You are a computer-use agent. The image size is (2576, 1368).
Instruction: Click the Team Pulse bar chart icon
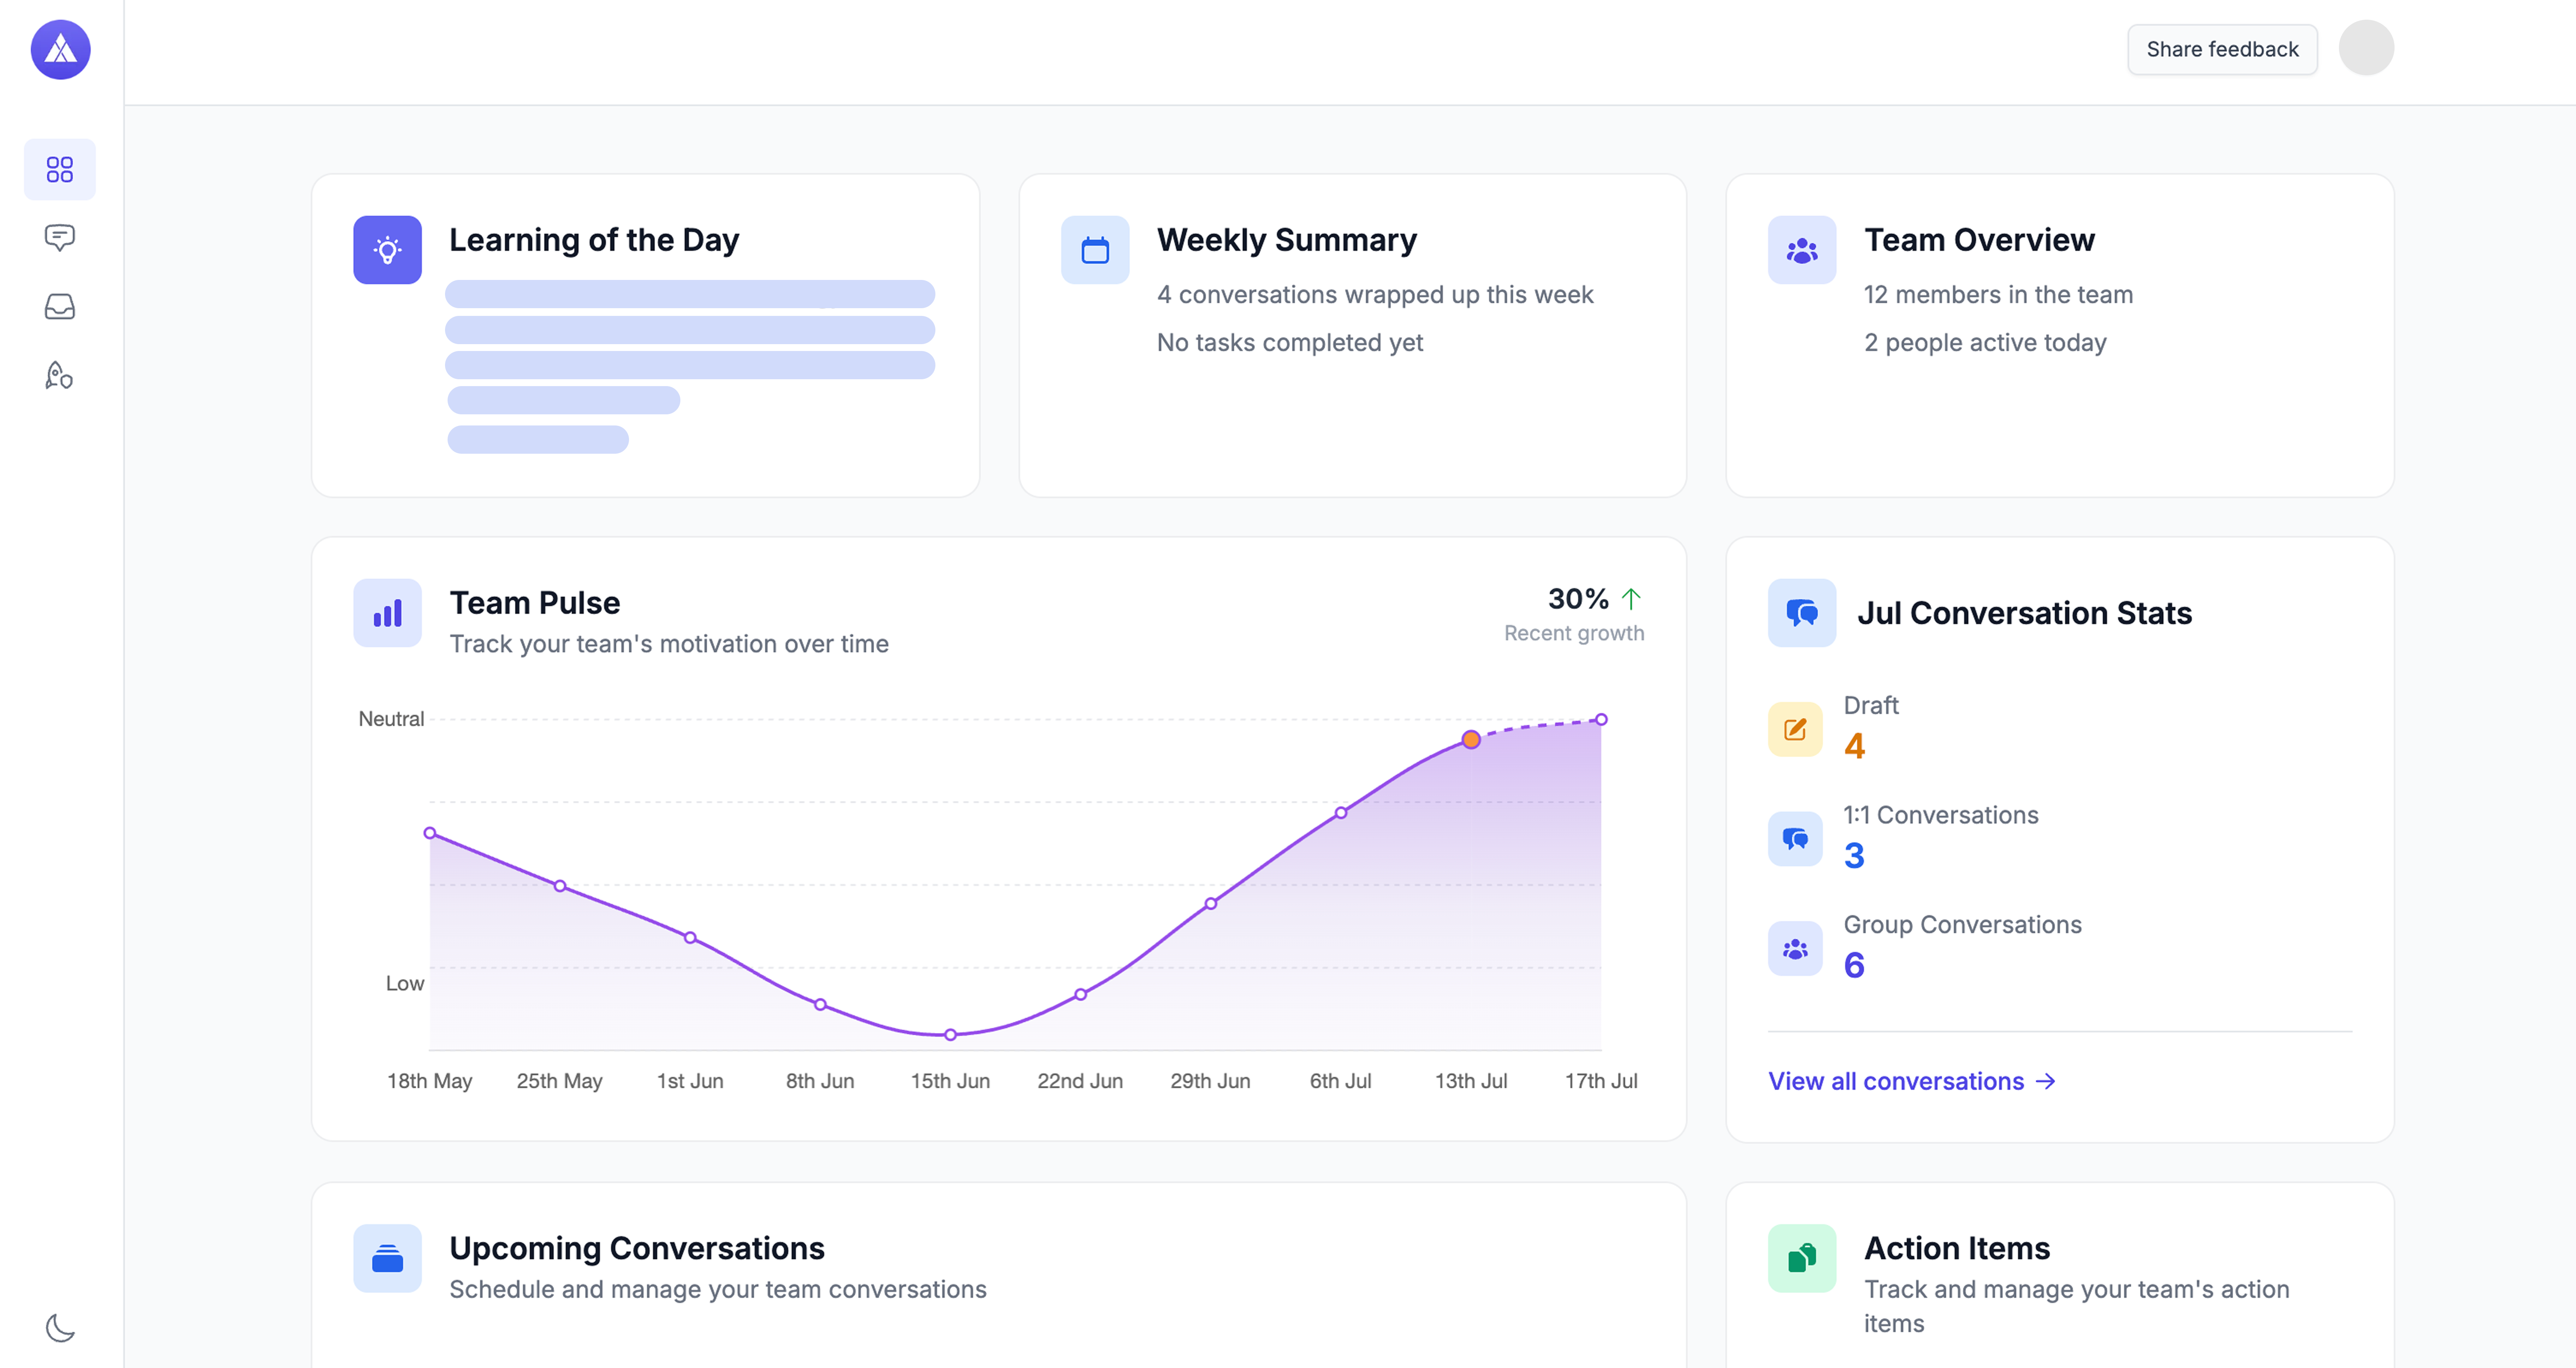click(x=387, y=613)
